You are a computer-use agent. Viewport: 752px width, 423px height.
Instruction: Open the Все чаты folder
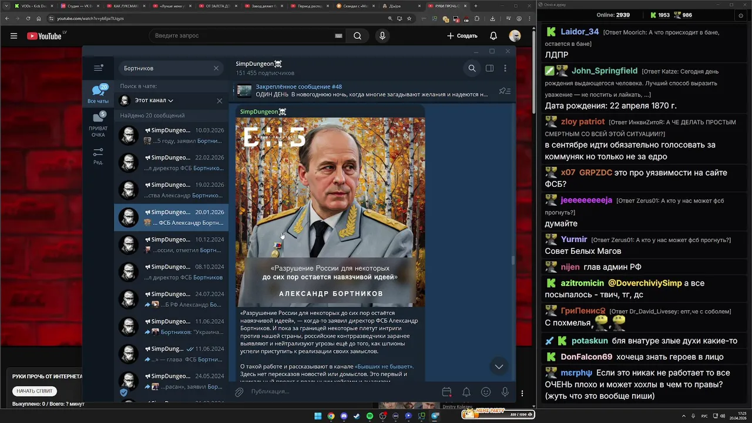click(98, 93)
